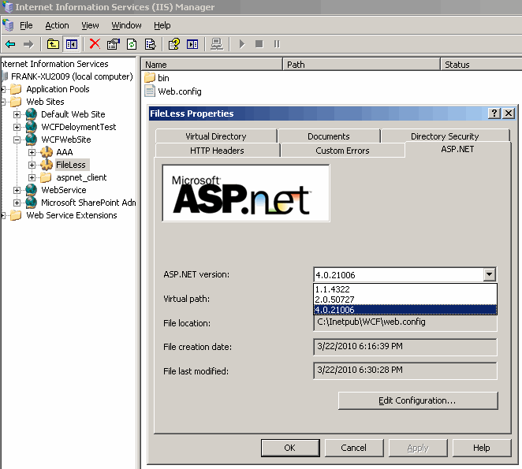Click the Web.config file icon
Viewport: 522px width, 469px height.
pyautogui.click(x=150, y=91)
